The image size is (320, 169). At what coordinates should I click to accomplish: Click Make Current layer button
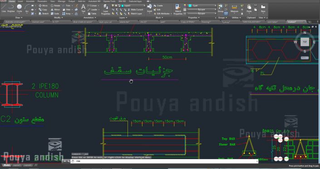point(135,9)
